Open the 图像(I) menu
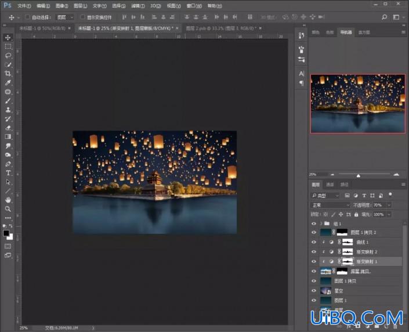This screenshot has width=409, height=332. pos(62,6)
